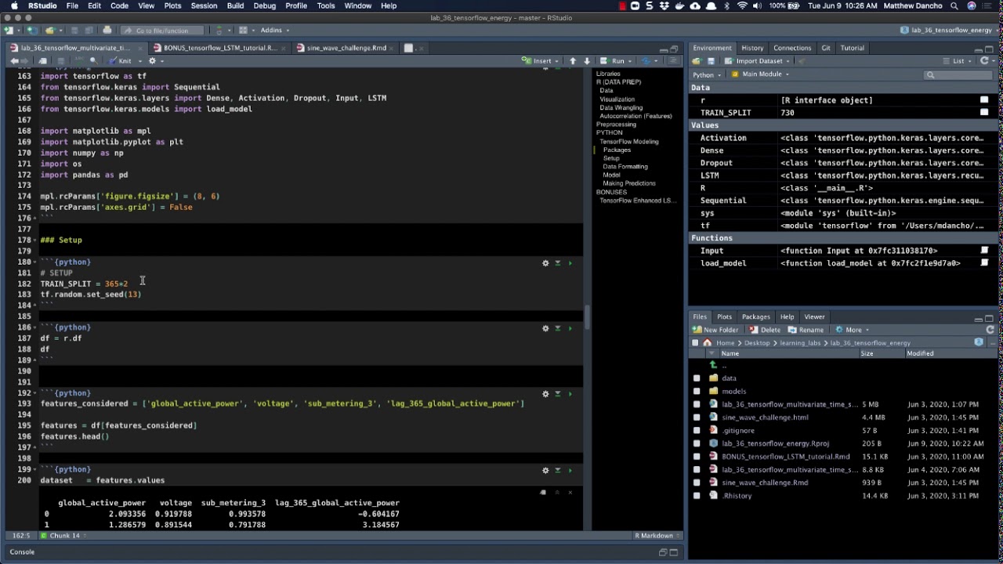Open chunk options gear for SETUP chunk
1003x564 pixels.
tap(545, 263)
